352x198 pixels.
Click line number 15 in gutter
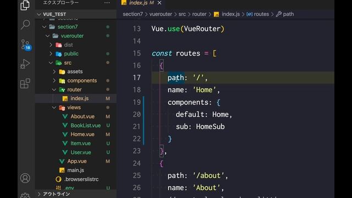click(x=136, y=53)
